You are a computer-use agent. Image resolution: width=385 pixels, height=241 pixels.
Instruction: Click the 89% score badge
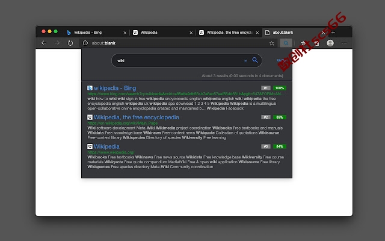(x=279, y=117)
